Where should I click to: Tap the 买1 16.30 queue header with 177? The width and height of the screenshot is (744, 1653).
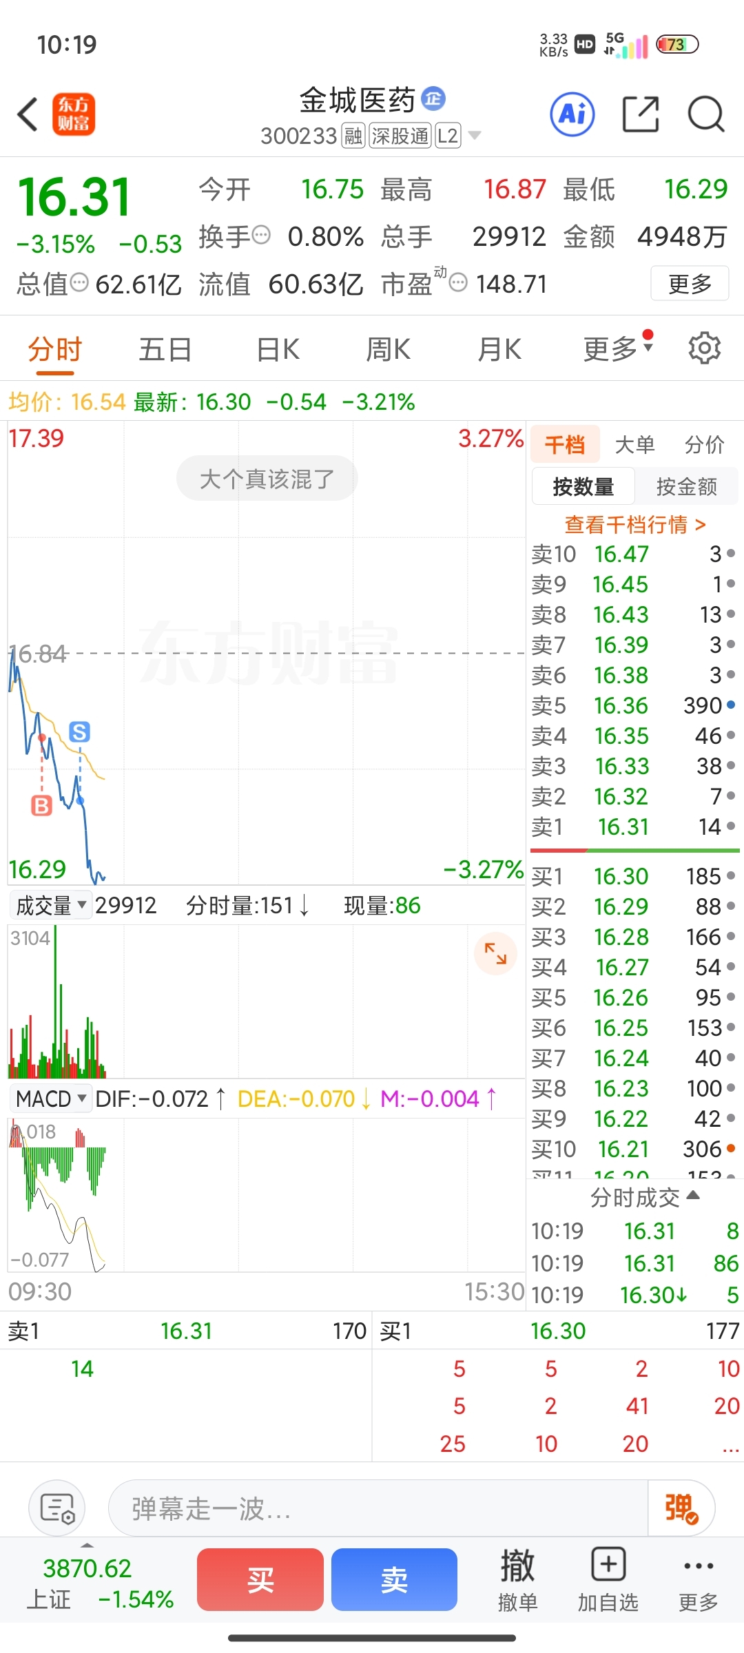pos(558,1331)
